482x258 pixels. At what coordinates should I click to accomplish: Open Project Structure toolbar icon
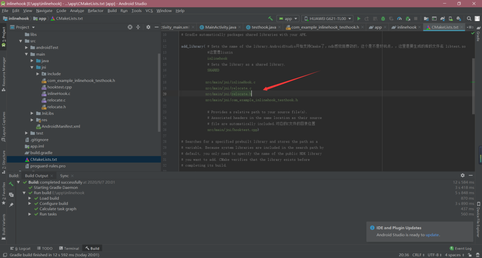[x=426, y=19]
